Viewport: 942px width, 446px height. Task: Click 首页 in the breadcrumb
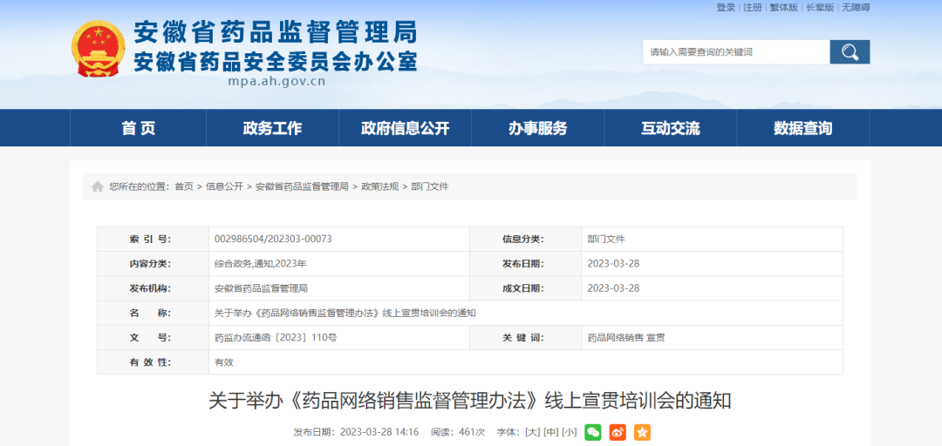coord(184,186)
